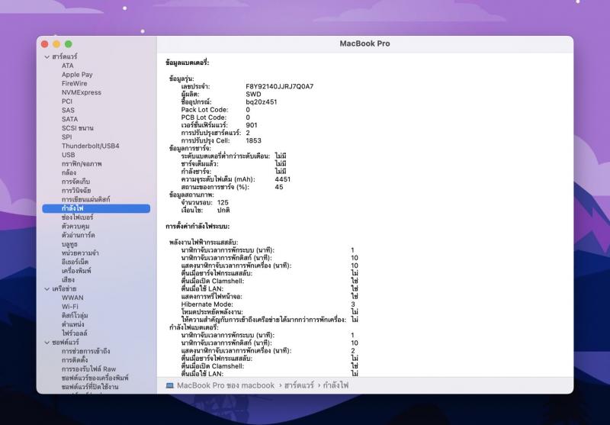Select SPI in the sidebar
Screen dimensions: 610x425
point(66,137)
